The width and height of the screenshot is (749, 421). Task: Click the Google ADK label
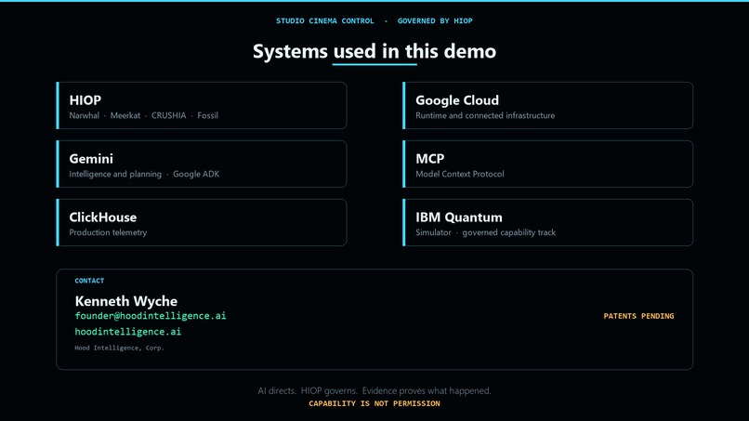(196, 174)
